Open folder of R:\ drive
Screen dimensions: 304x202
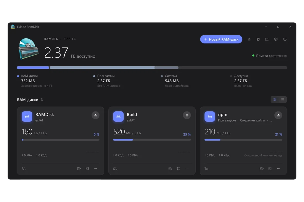(79, 168)
